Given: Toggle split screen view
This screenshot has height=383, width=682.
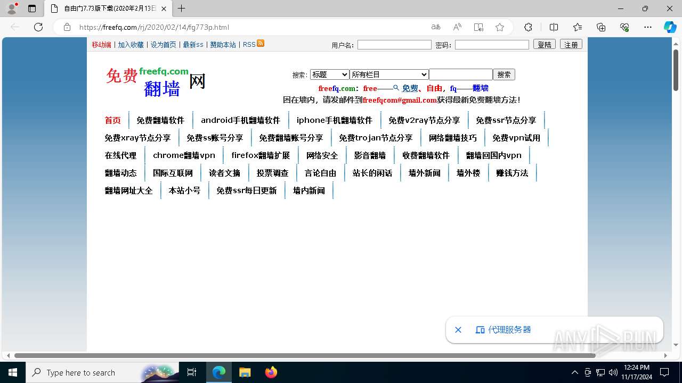Looking at the screenshot, I should (554, 27).
